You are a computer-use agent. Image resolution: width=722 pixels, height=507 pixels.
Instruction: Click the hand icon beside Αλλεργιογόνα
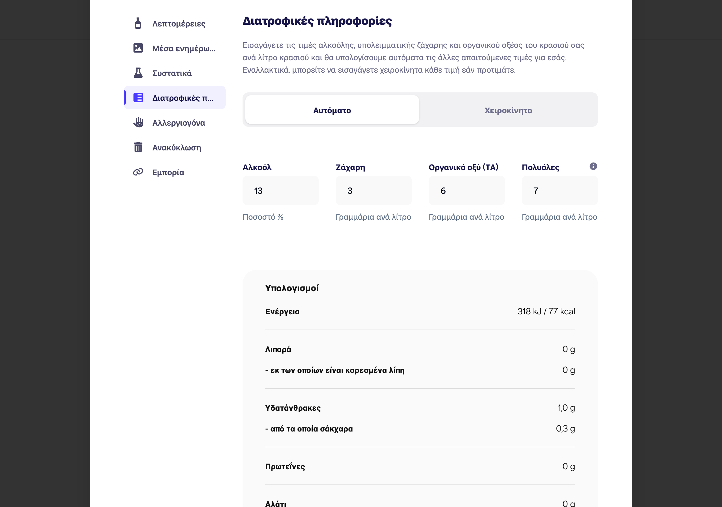click(138, 123)
